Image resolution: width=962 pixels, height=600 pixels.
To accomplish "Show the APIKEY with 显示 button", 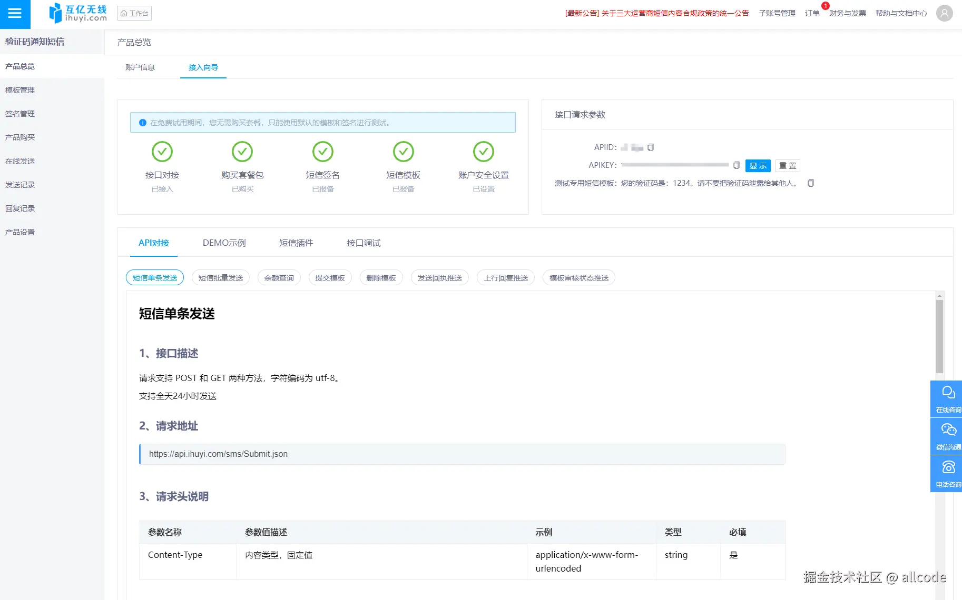I will tap(758, 166).
